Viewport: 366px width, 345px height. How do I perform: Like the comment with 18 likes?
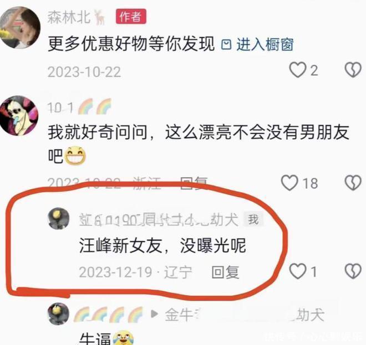289,183
